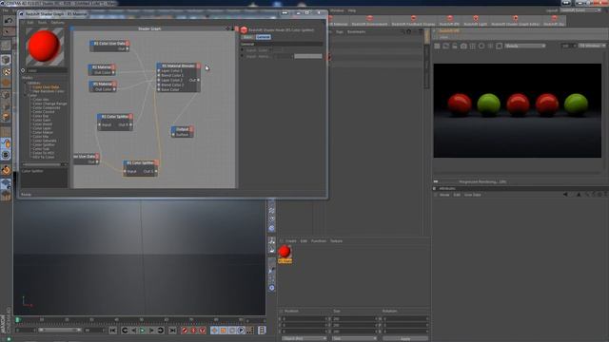This screenshot has height=342, width=609.
Task: Click the search icon in Object manager
Action: click(x=403, y=31)
